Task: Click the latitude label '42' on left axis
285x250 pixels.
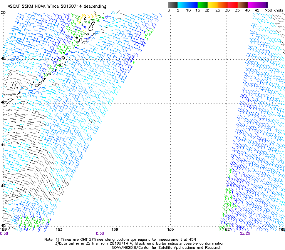Action: 3,186
